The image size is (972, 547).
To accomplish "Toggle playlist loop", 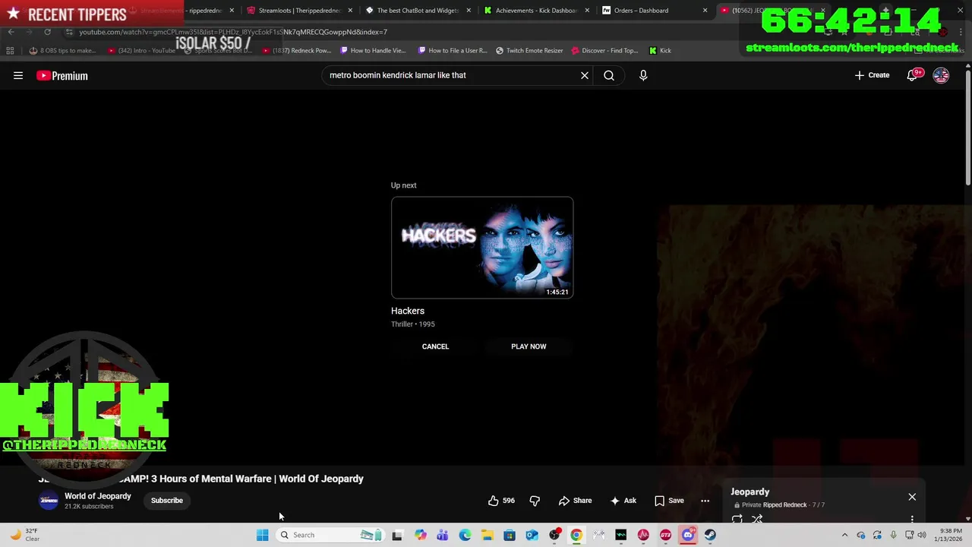I will click(x=737, y=520).
